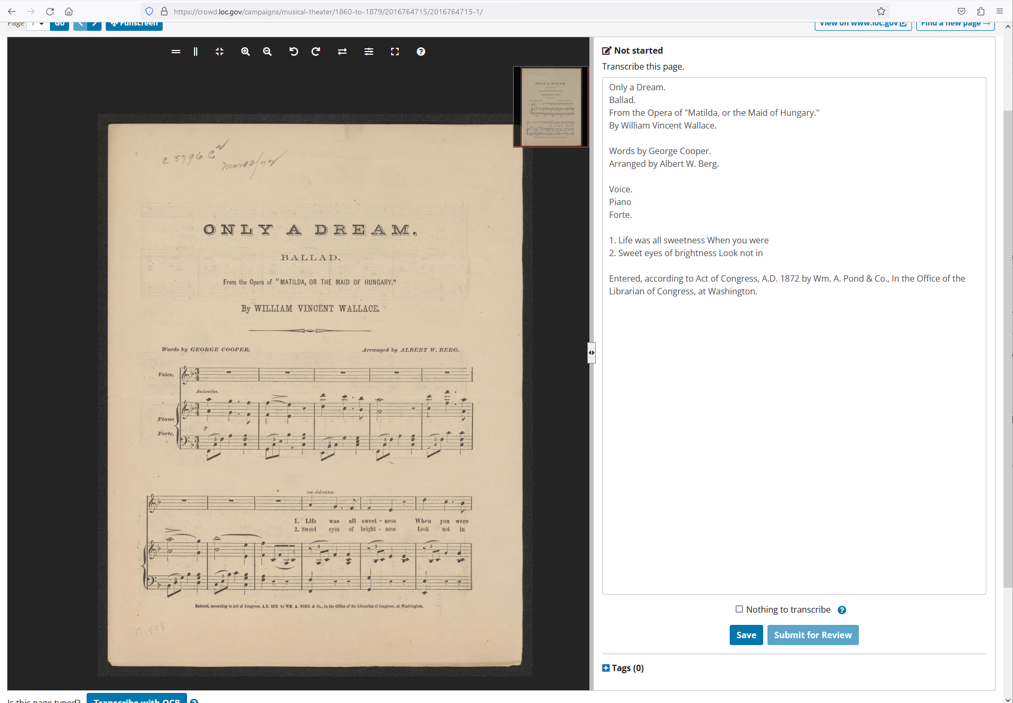The width and height of the screenshot is (1013, 703).
Task: Click the viewer panel divider toggle handle
Action: click(x=592, y=353)
